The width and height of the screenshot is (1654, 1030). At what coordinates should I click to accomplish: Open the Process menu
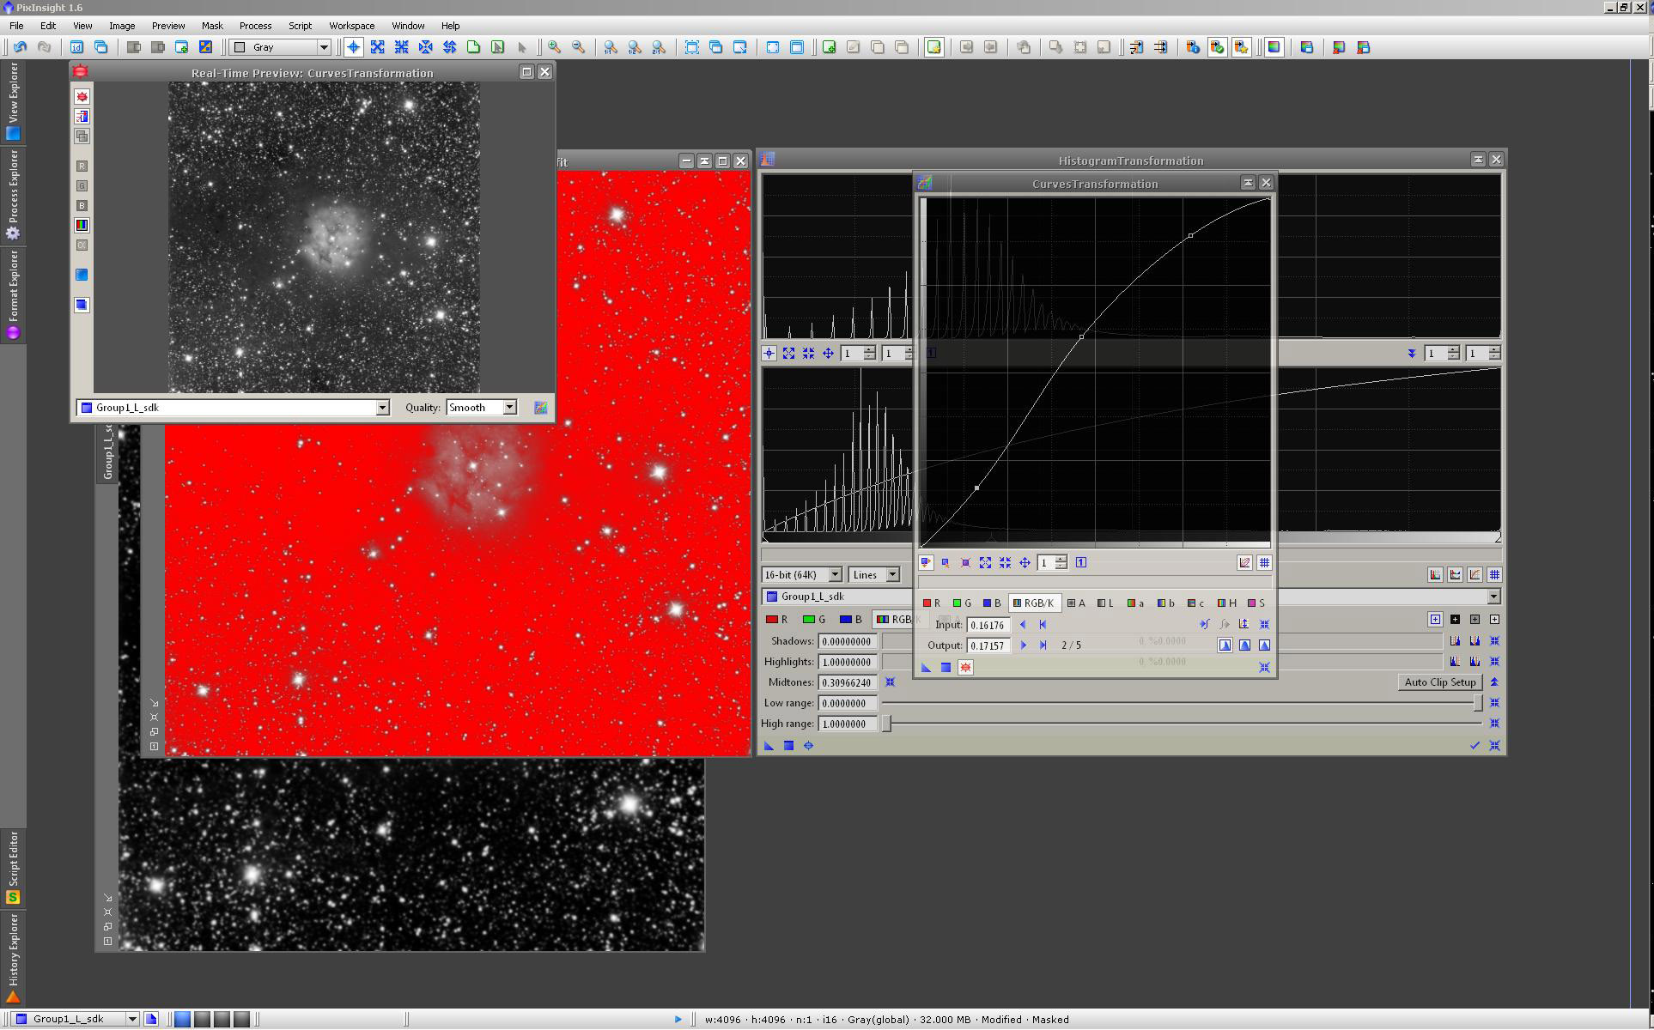pyautogui.click(x=255, y=26)
